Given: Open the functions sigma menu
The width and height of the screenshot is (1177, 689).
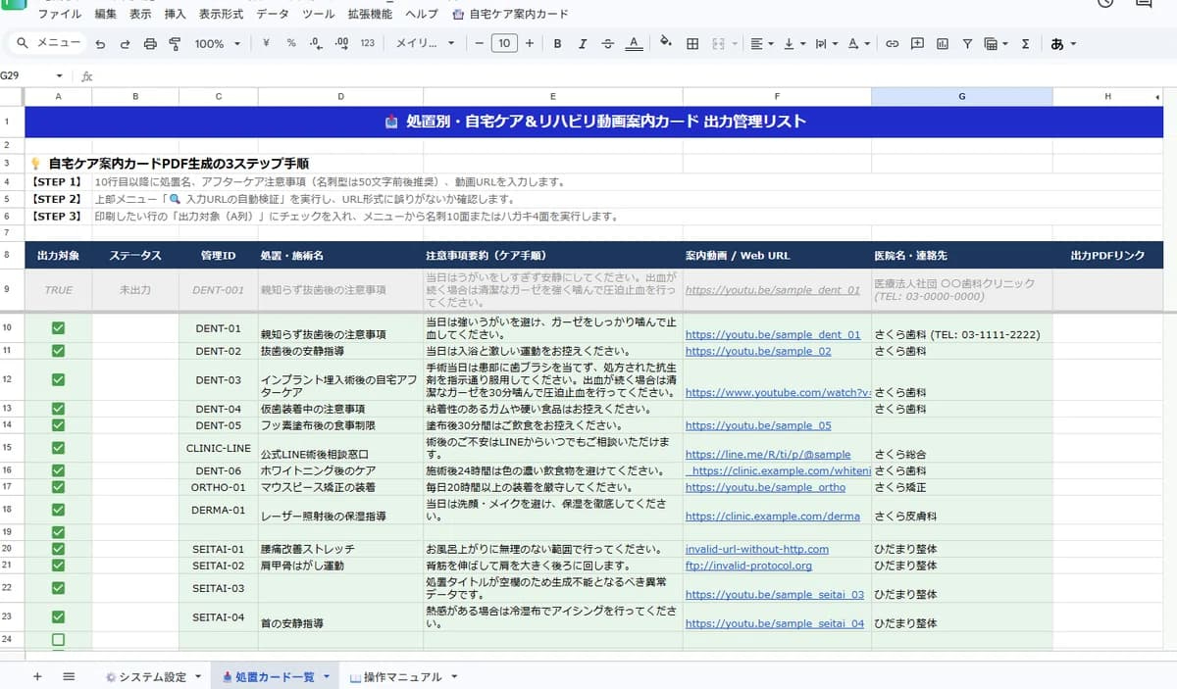Looking at the screenshot, I should point(1026,43).
